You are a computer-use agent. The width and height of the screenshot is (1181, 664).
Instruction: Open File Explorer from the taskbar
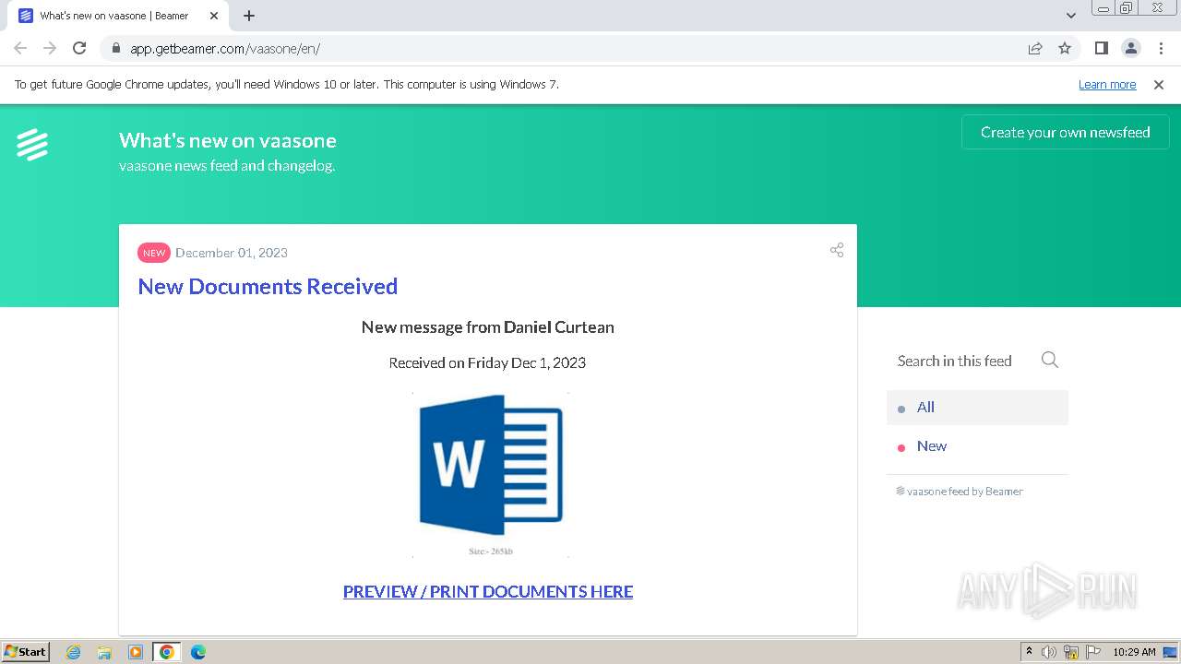[x=104, y=652]
